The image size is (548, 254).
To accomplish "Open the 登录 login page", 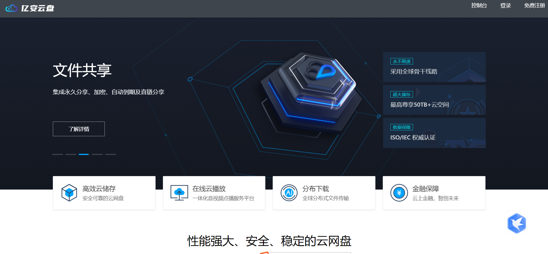I will click(x=505, y=6).
